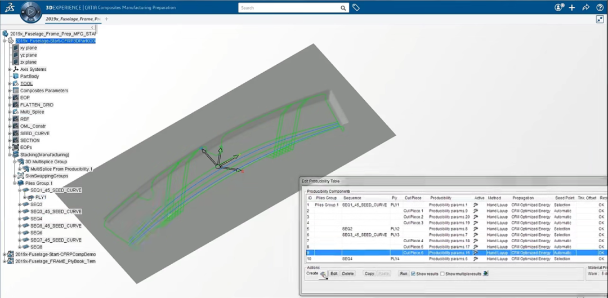The height and width of the screenshot is (298, 608).
Task: Expand the Axis Systems node
Action: [x=10, y=69]
